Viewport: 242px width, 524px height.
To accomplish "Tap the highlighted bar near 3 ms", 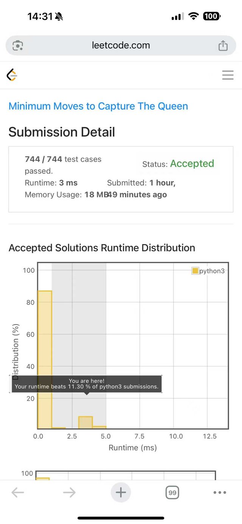I will tap(86, 422).
